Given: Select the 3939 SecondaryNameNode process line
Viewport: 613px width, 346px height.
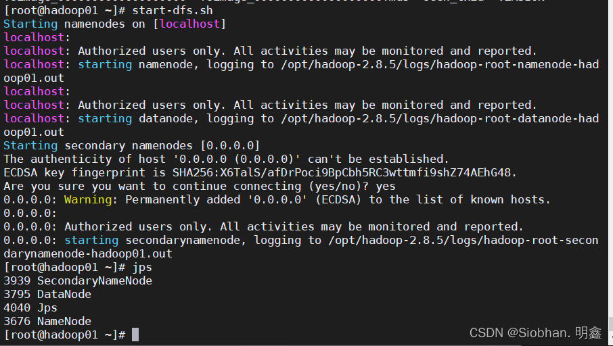Looking at the screenshot, I should click(78, 280).
